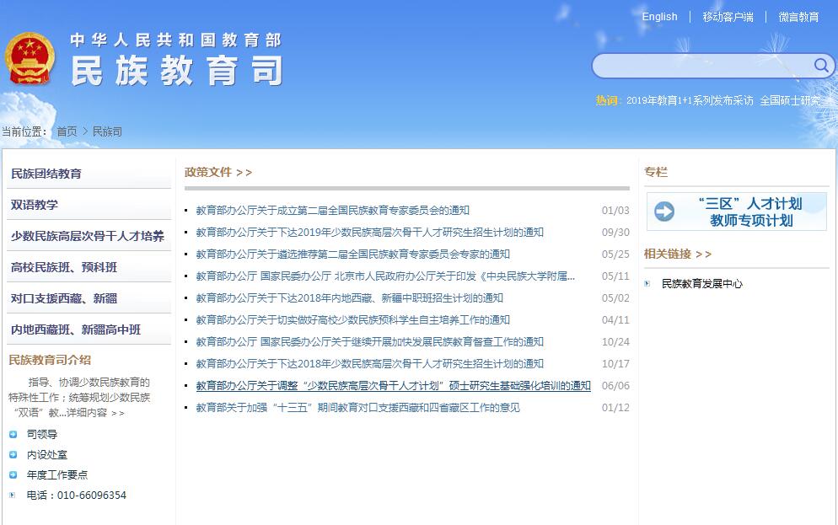This screenshot has width=838, height=525.
Task: Click the arrow icon beside 民族教育发展中心
Action: [647, 284]
